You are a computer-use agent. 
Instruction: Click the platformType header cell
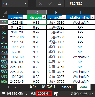pyautogui.click(x=81, y=17)
